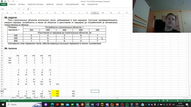This screenshot has height=107, width=191.
Task: Click macro recording icon in status bar
Action: click(x=9, y=100)
